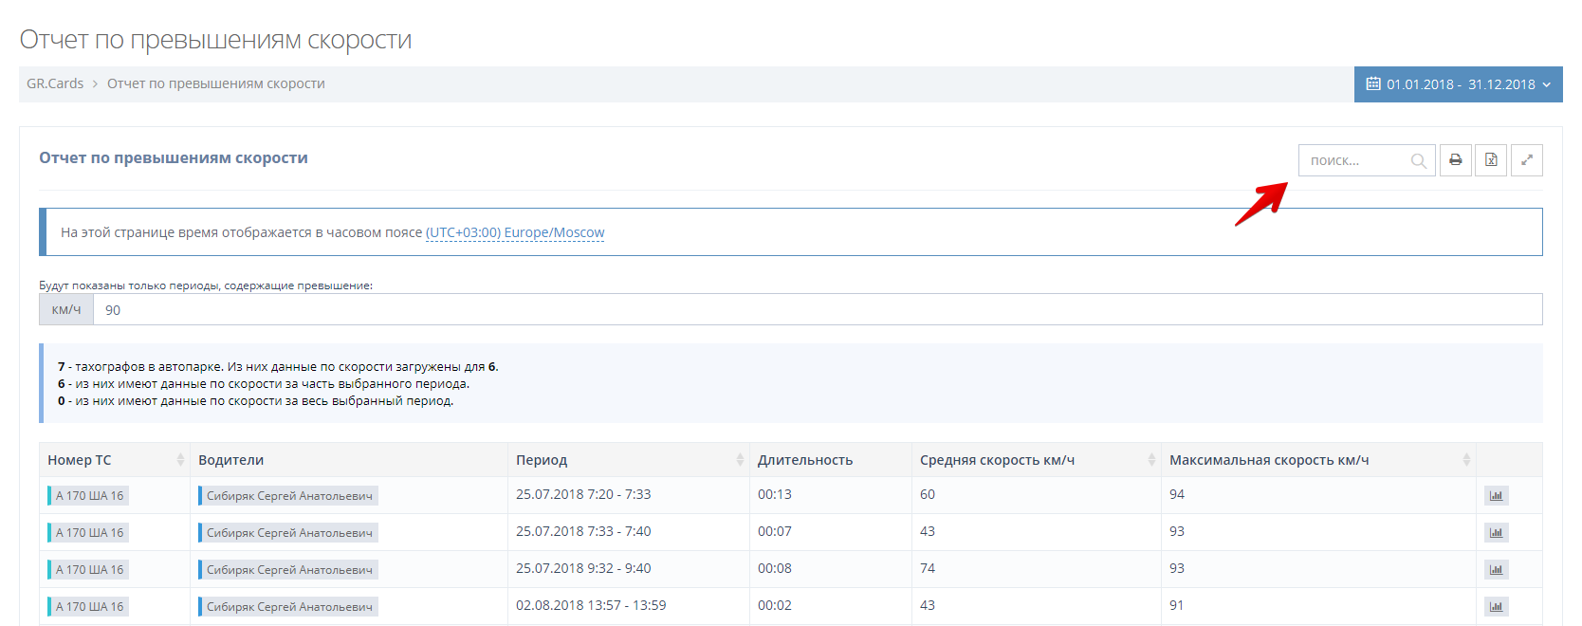The height and width of the screenshot is (626, 1582).
Task: Go to GR.Cards breadcrumb
Action: click(55, 83)
